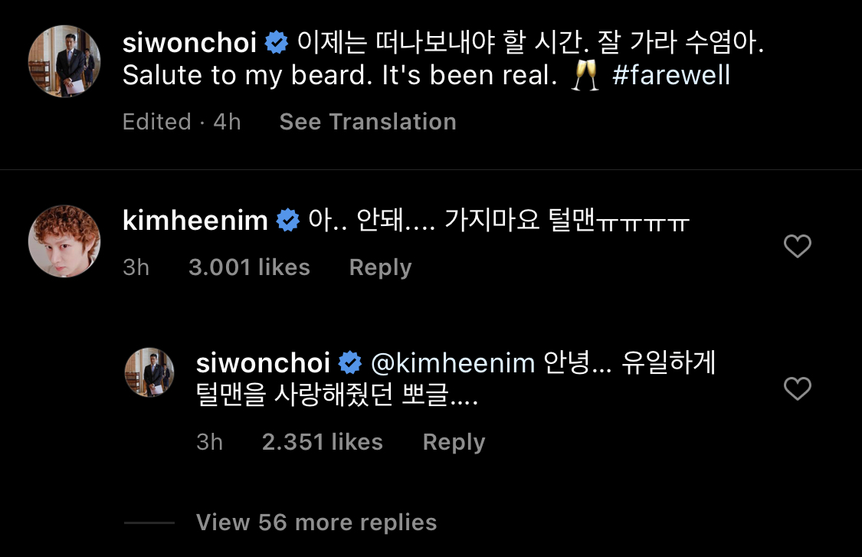Tap heart icon on siwonchoi's reply
Screen dimensions: 862x557
tap(797, 388)
